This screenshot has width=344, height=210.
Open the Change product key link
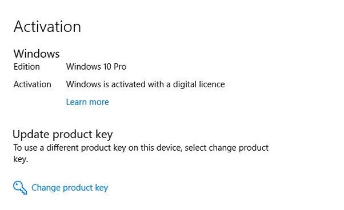click(x=70, y=188)
